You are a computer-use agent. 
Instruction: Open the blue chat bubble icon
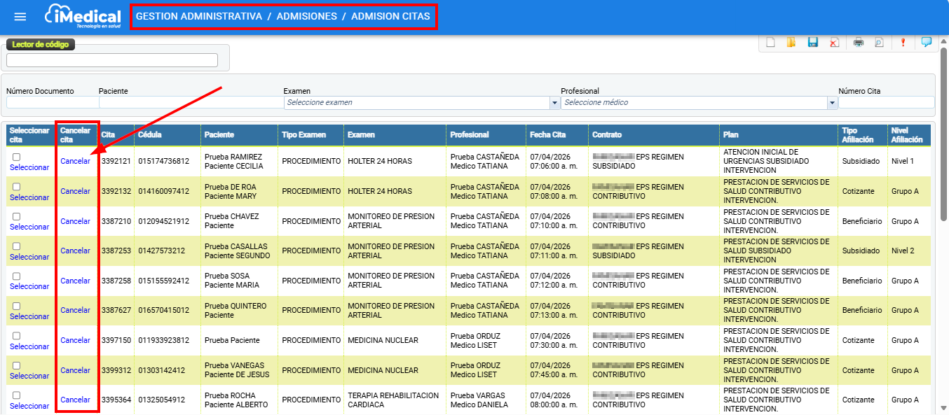coord(926,42)
